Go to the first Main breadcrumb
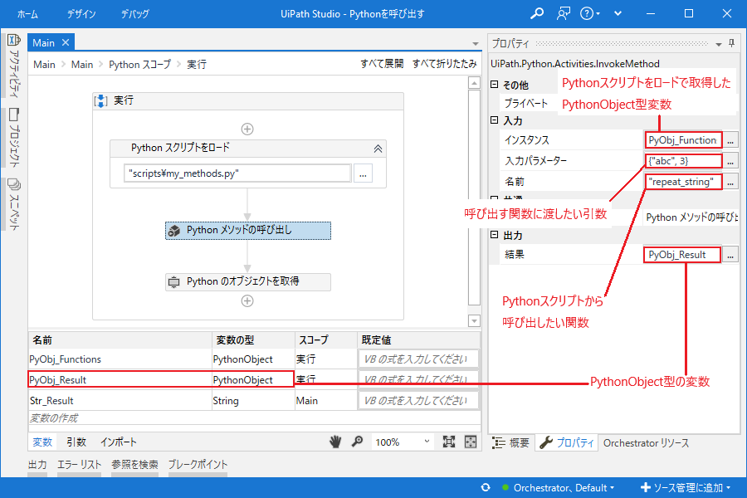747x498 pixels. [44, 65]
